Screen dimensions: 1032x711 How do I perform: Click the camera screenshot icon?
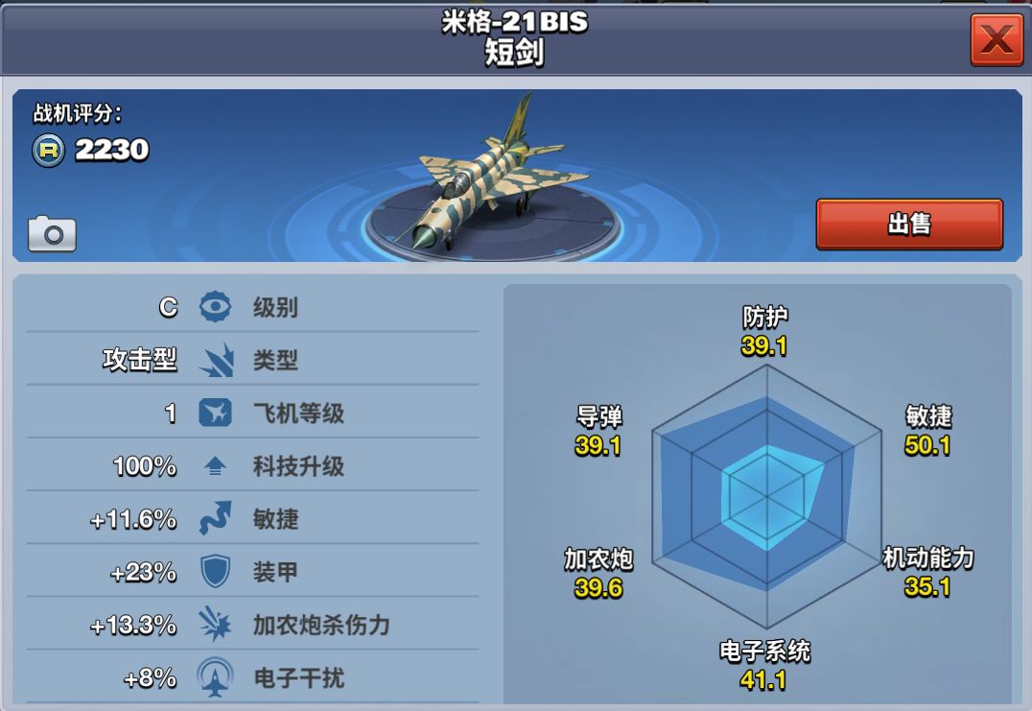point(52,234)
